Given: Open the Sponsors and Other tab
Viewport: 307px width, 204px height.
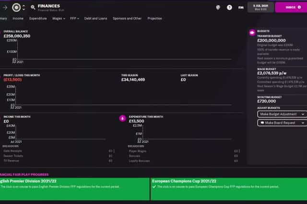Looking at the screenshot, I should pyautogui.click(x=127, y=18).
